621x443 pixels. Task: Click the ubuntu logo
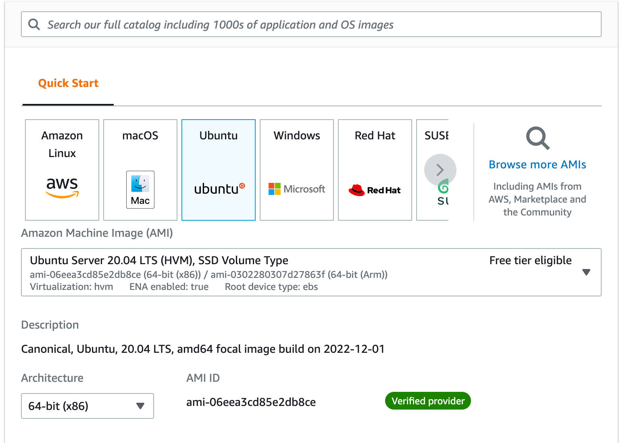(219, 188)
